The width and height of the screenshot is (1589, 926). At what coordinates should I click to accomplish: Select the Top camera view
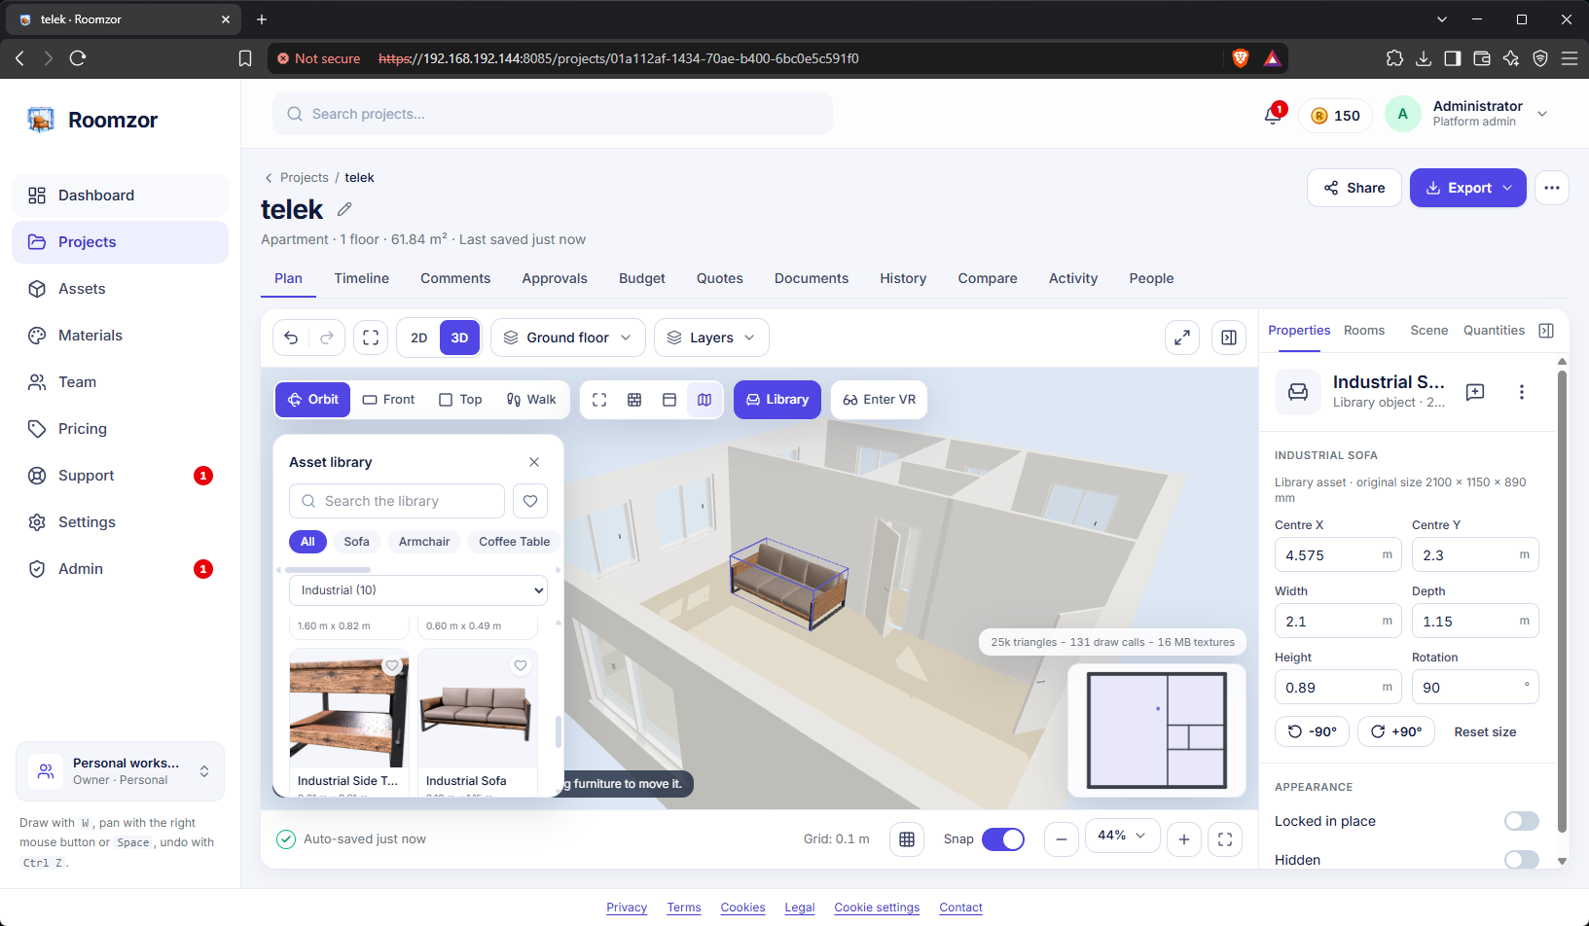coord(460,400)
